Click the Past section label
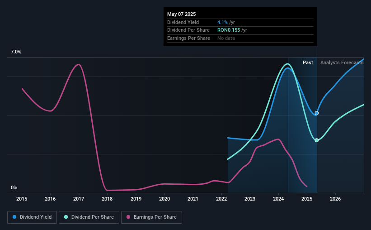The width and height of the screenshot is (371, 230). pos(308,62)
